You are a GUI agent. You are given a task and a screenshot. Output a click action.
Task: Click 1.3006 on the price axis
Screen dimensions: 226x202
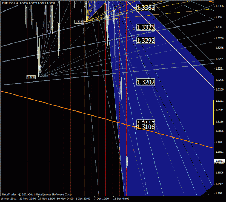pos(219,173)
